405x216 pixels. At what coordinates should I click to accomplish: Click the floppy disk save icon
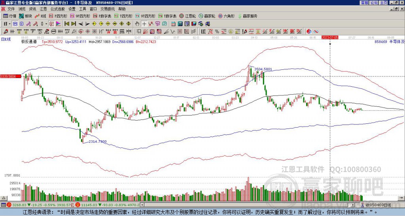pyautogui.click(x=194, y=24)
